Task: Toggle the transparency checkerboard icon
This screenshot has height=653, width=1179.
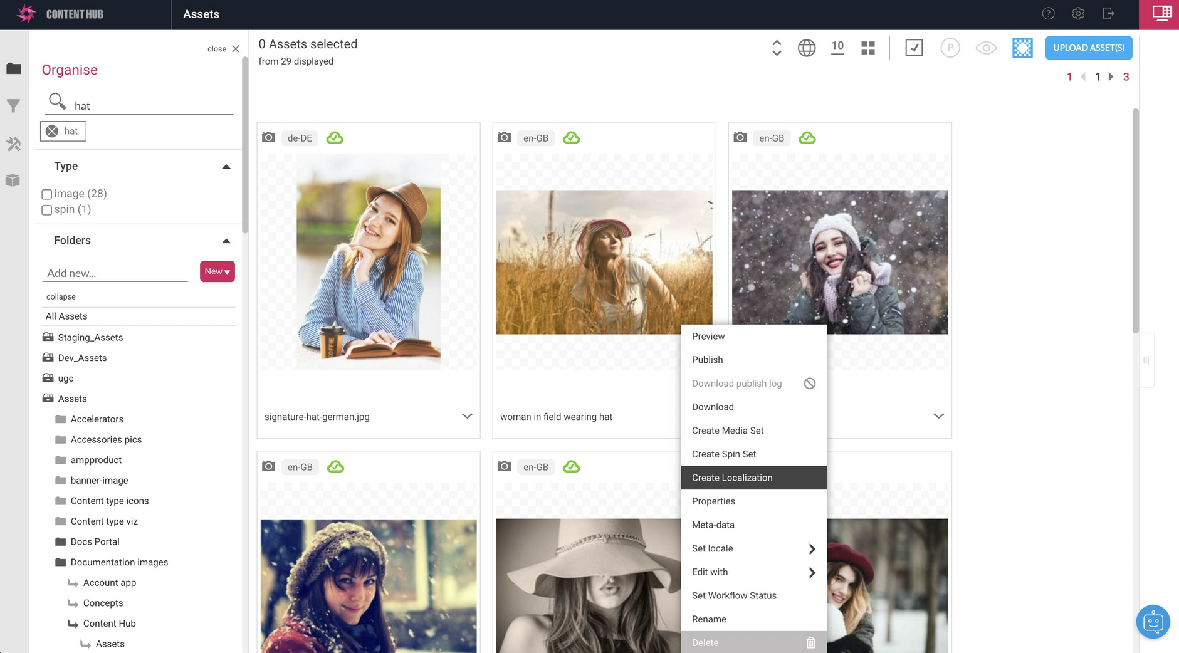Action: coord(1022,48)
